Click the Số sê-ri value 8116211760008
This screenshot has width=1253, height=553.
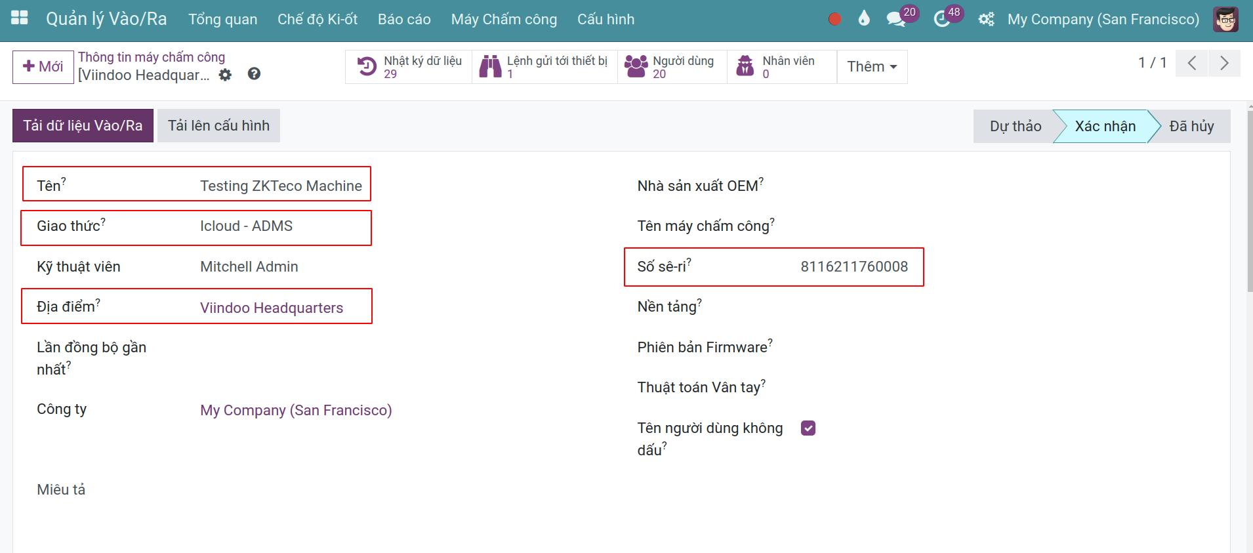(x=854, y=267)
